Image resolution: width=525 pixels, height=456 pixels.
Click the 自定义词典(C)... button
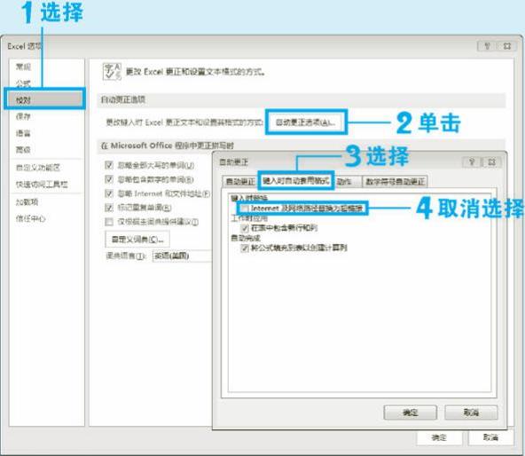(137, 240)
